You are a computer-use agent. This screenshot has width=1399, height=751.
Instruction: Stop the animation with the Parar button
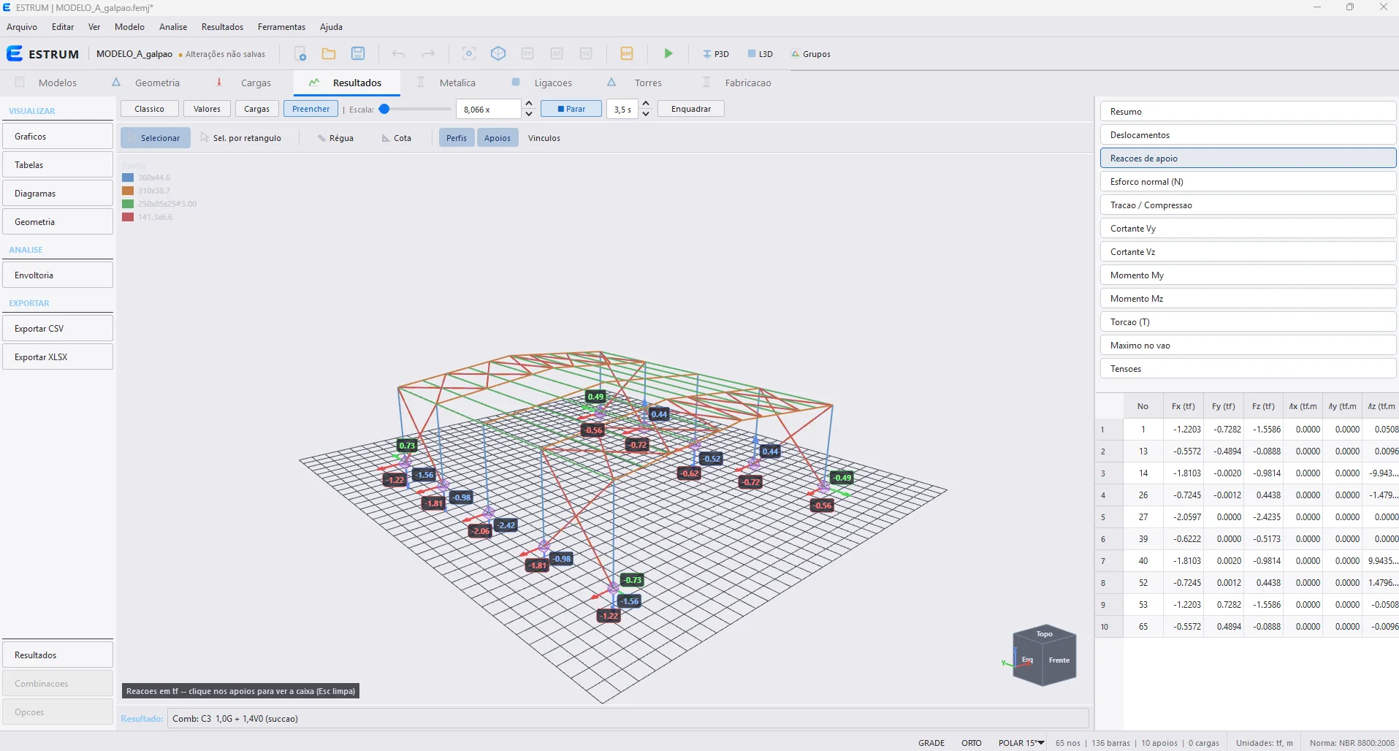click(571, 109)
